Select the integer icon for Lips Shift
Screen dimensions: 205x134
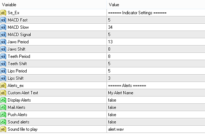[x=3, y=78]
